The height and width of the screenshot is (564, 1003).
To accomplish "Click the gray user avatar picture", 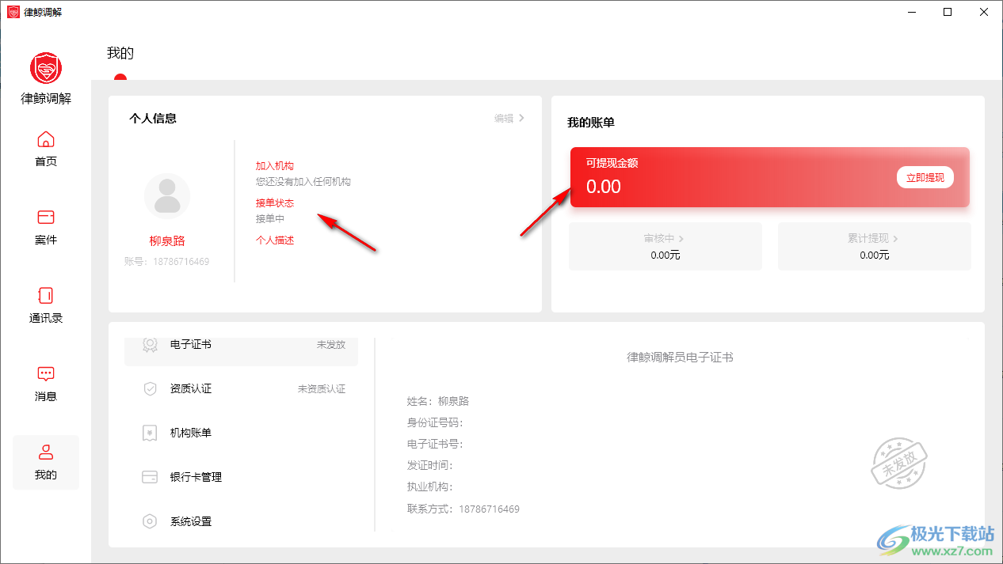I will point(167,196).
